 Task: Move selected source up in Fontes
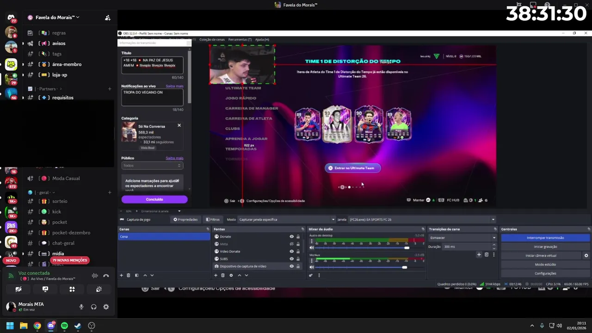point(239,275)
